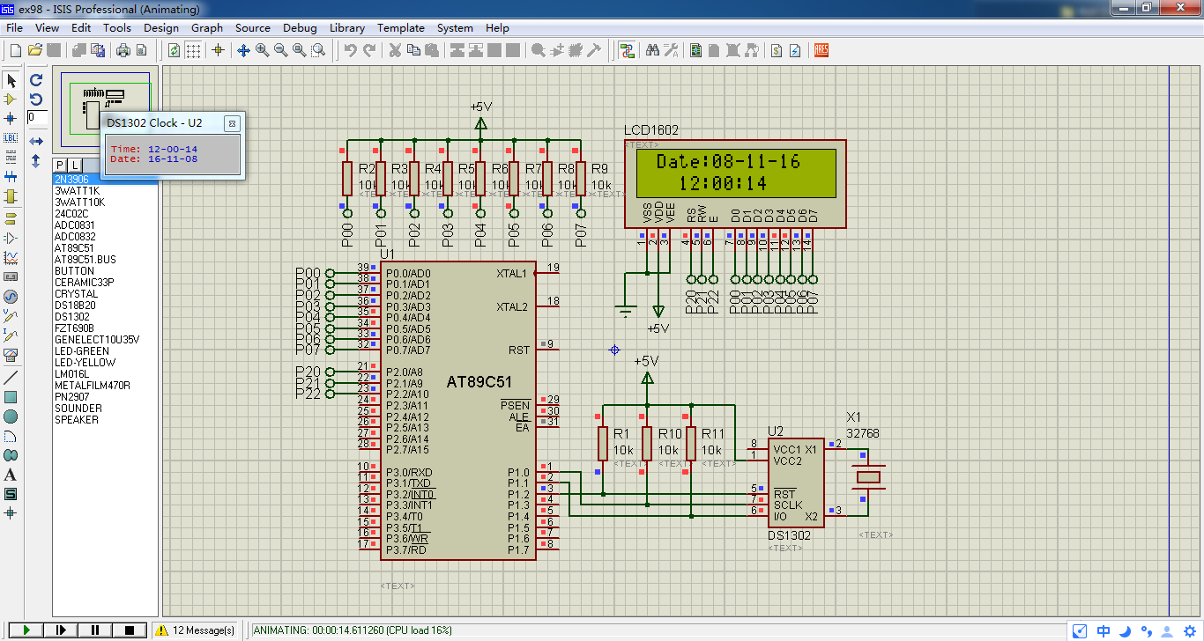Click the New Design file icon
The height and width of the screenshot is (641, 1204).
pos(16,50)
